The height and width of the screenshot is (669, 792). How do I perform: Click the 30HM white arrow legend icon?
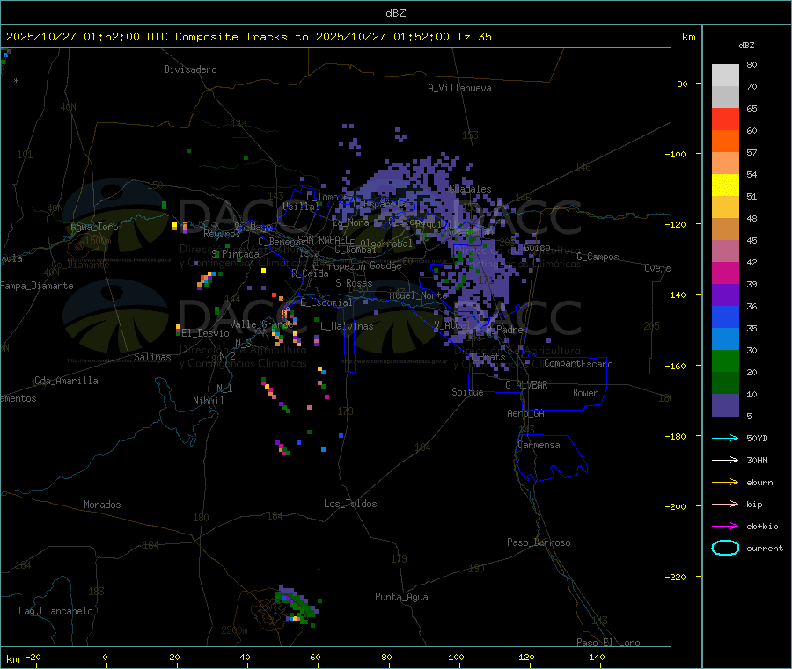pos(725,460)
